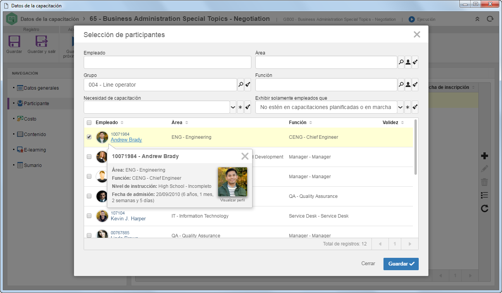Collapse the header with double chevron
Screen dimensions: 502x293
pyautogui.click(x=477, y=19)
